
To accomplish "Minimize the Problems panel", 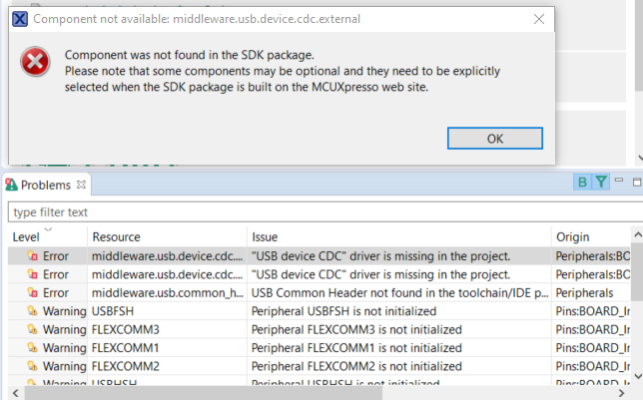I will 620,181.
